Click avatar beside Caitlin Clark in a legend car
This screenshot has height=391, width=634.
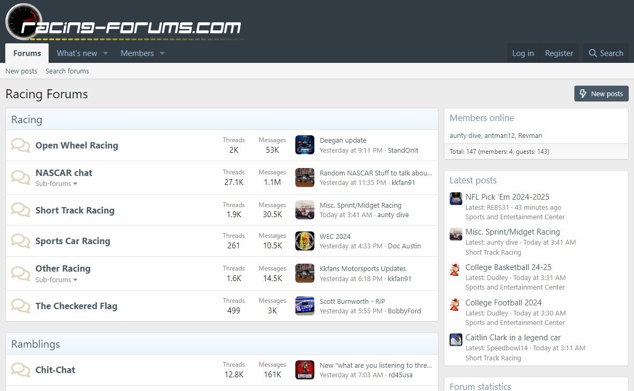coord(455,340)
